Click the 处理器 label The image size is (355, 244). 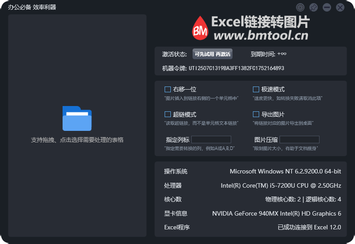pyautogui.click(x=173, y=185)
